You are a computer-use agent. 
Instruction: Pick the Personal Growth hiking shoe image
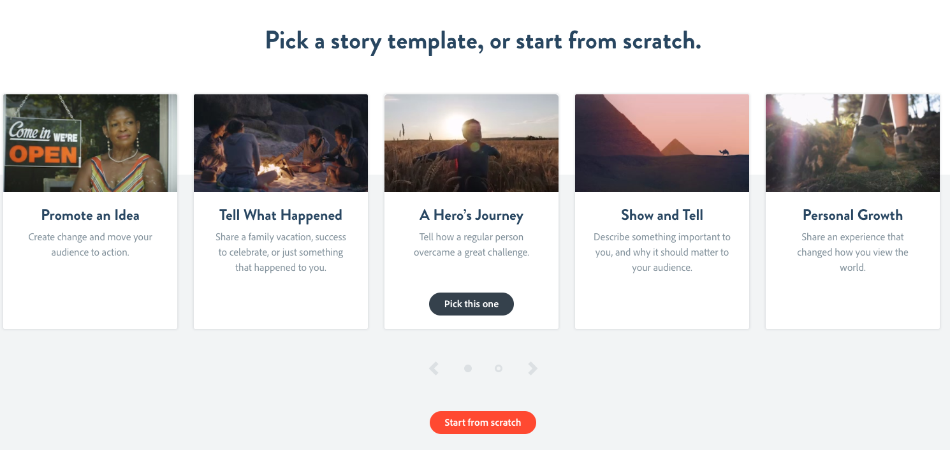coord(852,143)
